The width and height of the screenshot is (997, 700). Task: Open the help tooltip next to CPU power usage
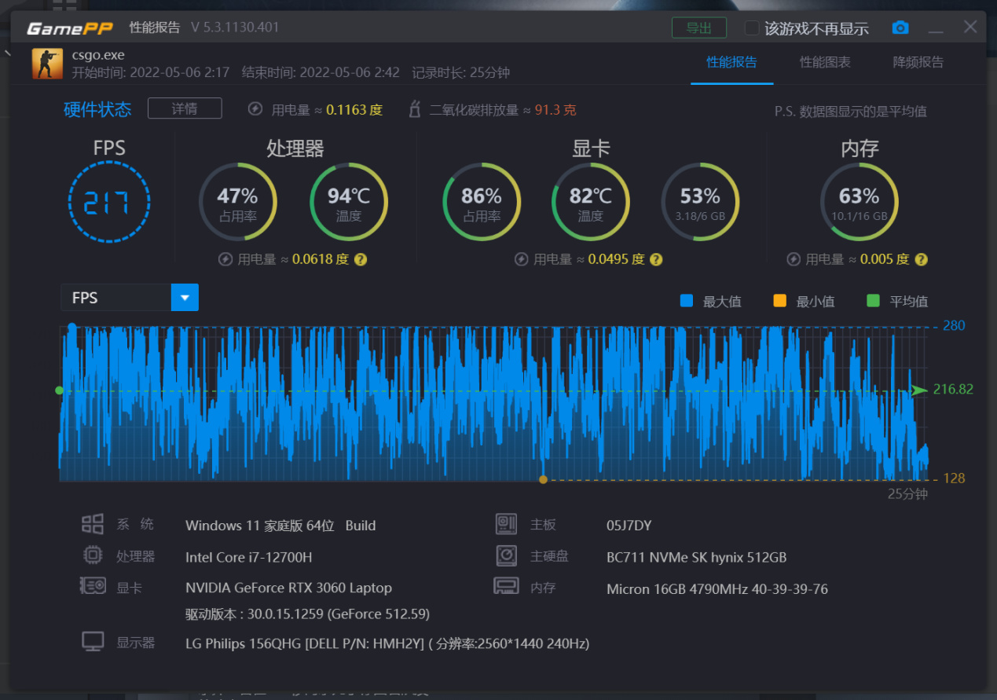coord(361,258)
